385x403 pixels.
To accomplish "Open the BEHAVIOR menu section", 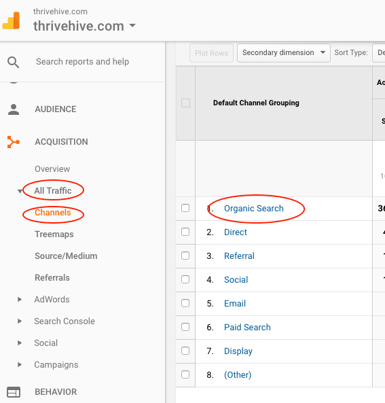I will click(x=56, y=392).
